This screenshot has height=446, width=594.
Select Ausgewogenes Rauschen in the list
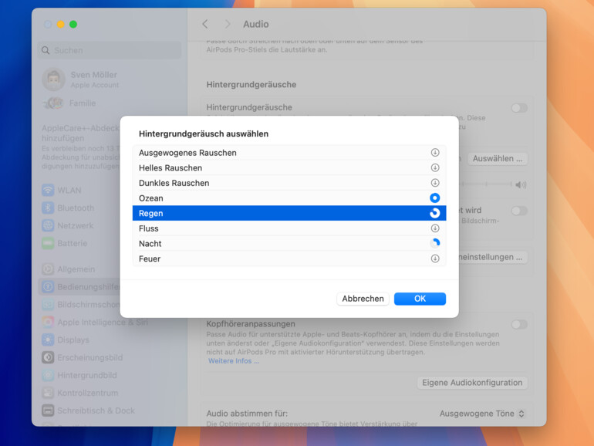coord(289,153)
